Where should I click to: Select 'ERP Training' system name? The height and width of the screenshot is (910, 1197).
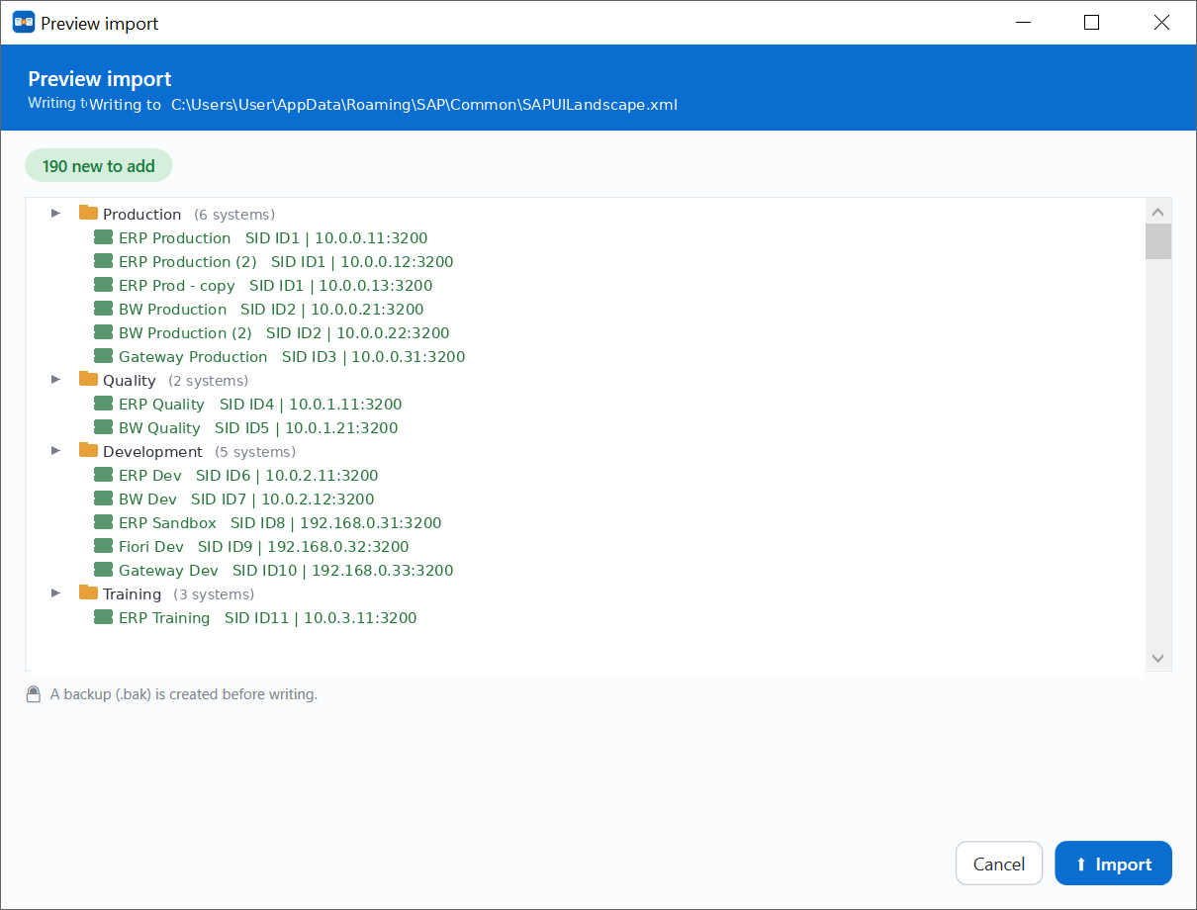[x=164, y=618]
